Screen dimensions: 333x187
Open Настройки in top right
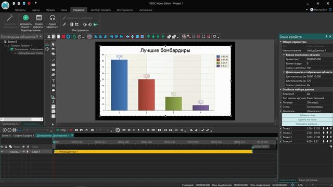click(318, 9)
